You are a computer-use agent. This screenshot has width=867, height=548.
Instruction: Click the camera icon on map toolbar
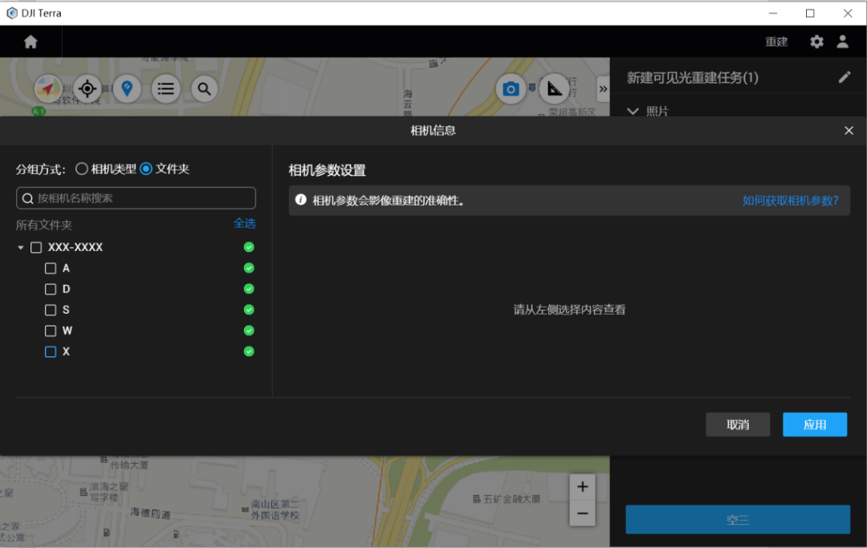(x=510, y=88)
